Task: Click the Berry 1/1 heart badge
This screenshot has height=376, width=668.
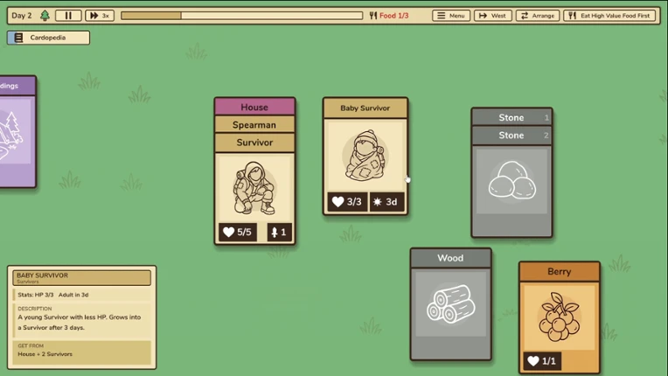Action: (x=542, y=361)
